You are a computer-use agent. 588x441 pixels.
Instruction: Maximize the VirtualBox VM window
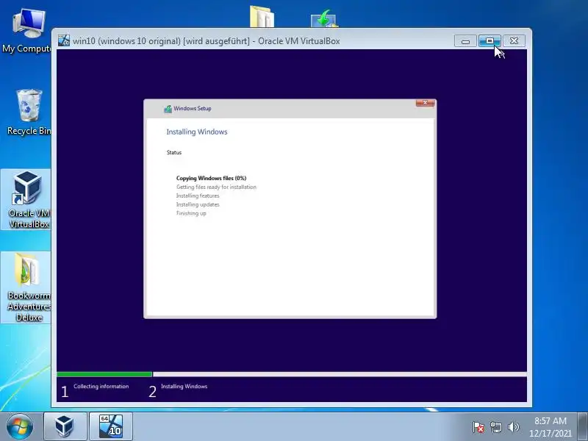(490, 41)
